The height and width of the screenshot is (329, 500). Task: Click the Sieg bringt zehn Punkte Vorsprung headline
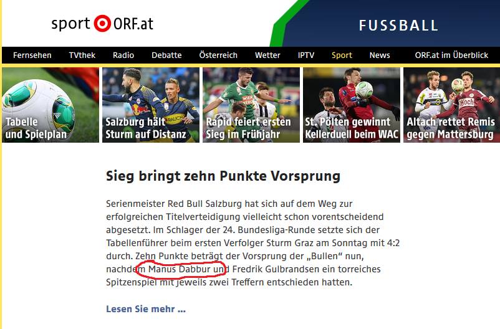tap(223, 176)
